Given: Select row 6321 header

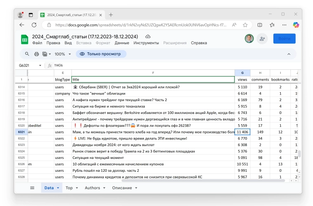Looking at the screenshot, I should coord(21,132).
